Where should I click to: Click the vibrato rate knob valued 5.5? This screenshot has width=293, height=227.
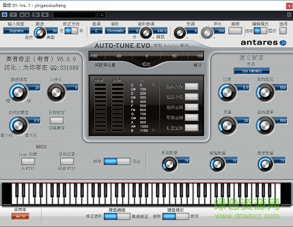[227, 93]
